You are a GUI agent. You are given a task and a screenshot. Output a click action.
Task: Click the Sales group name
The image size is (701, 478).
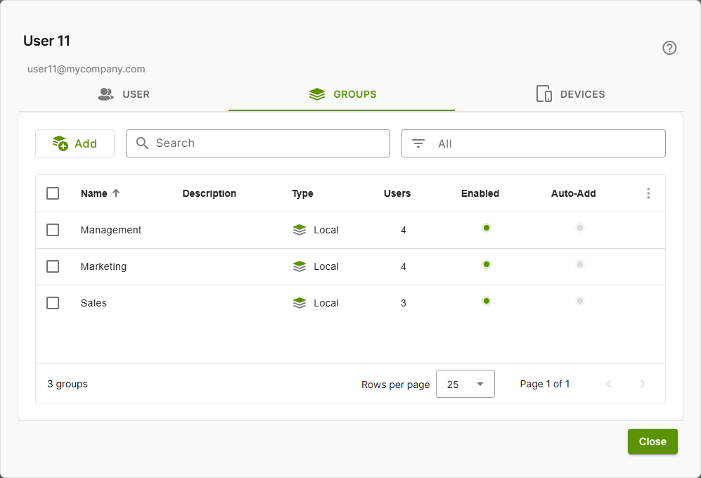coord(94,303)
